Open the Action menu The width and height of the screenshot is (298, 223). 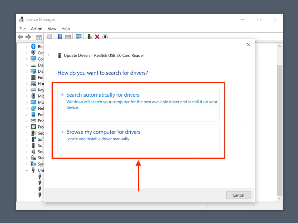[36, 29]
